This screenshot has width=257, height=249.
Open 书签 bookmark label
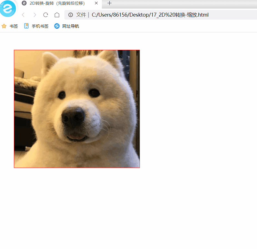[14, 26]
